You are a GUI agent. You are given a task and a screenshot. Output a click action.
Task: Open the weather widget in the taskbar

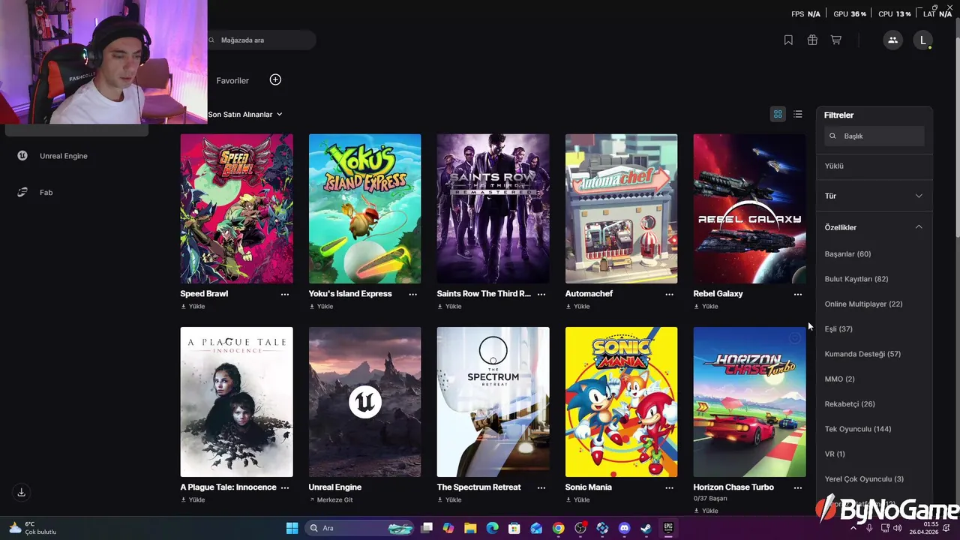[34, 528]
